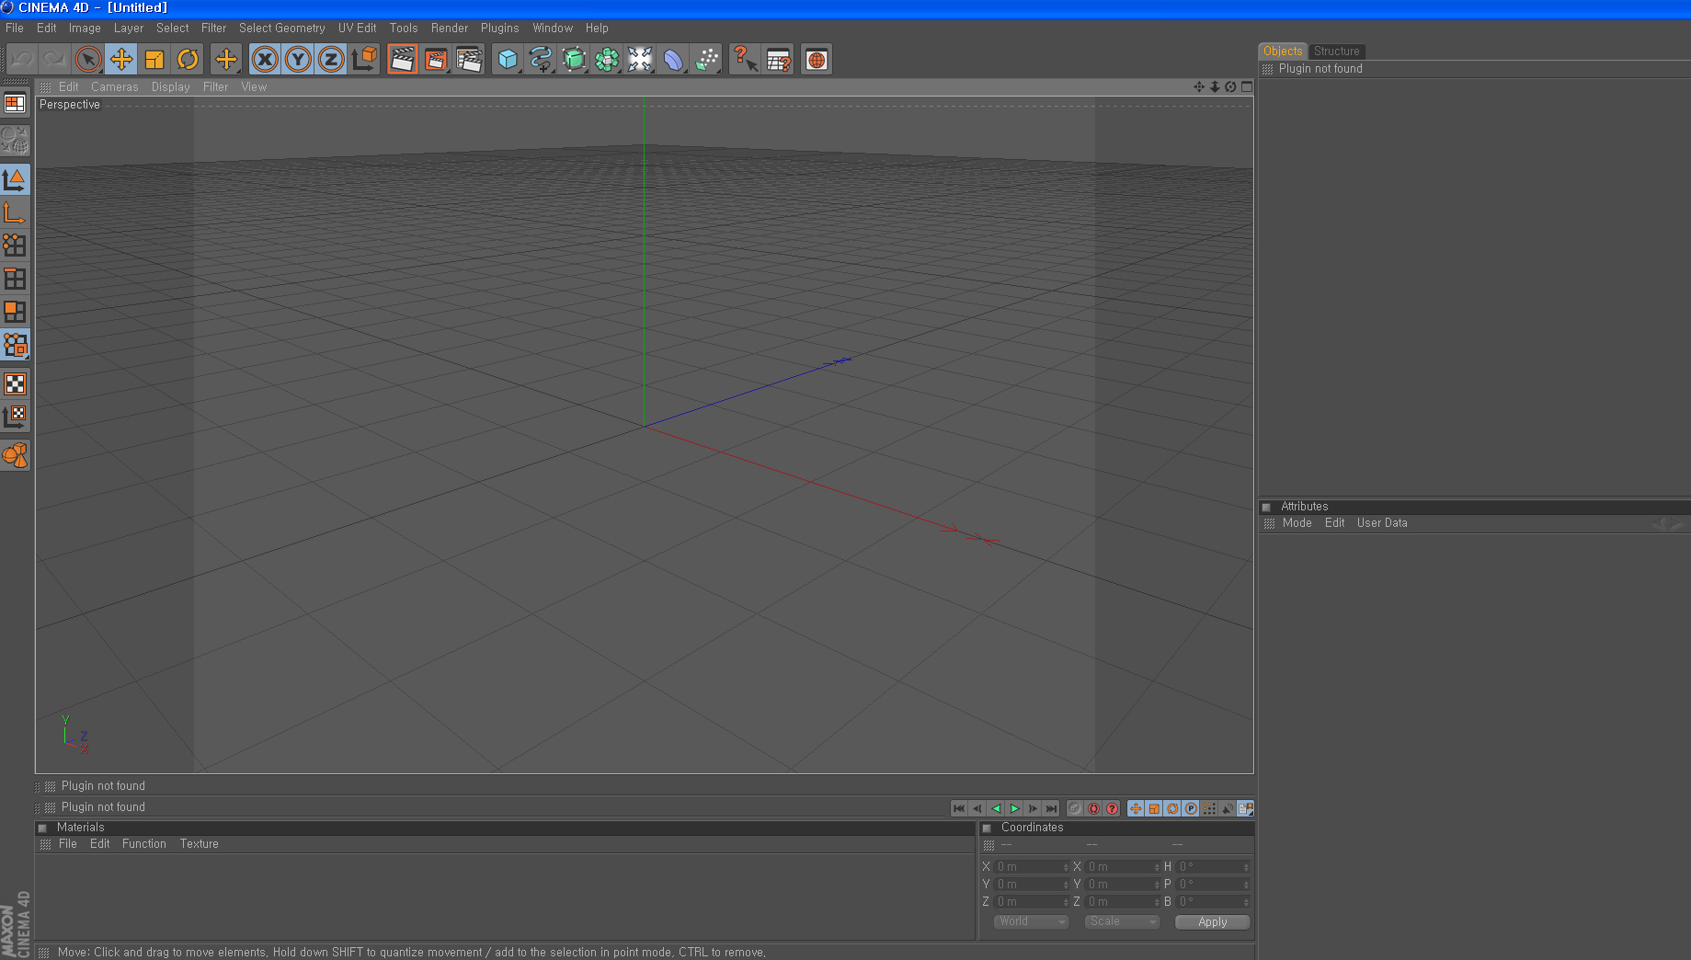The image size is (1691, 960).
Task: Enable the Object Axis mode tool
Action: [x=15, y=212]
